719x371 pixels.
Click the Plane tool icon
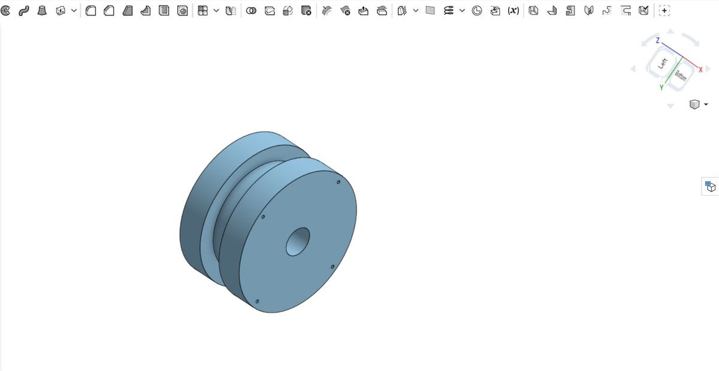pos(430,11)
